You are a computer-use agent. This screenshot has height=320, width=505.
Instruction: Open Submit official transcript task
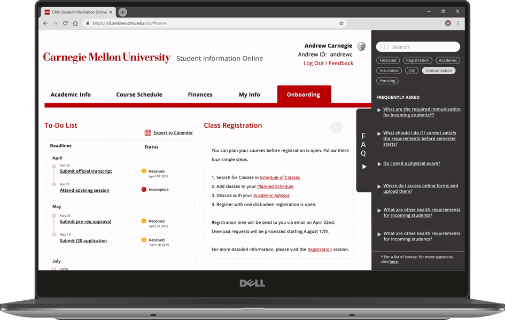point(86,171)
